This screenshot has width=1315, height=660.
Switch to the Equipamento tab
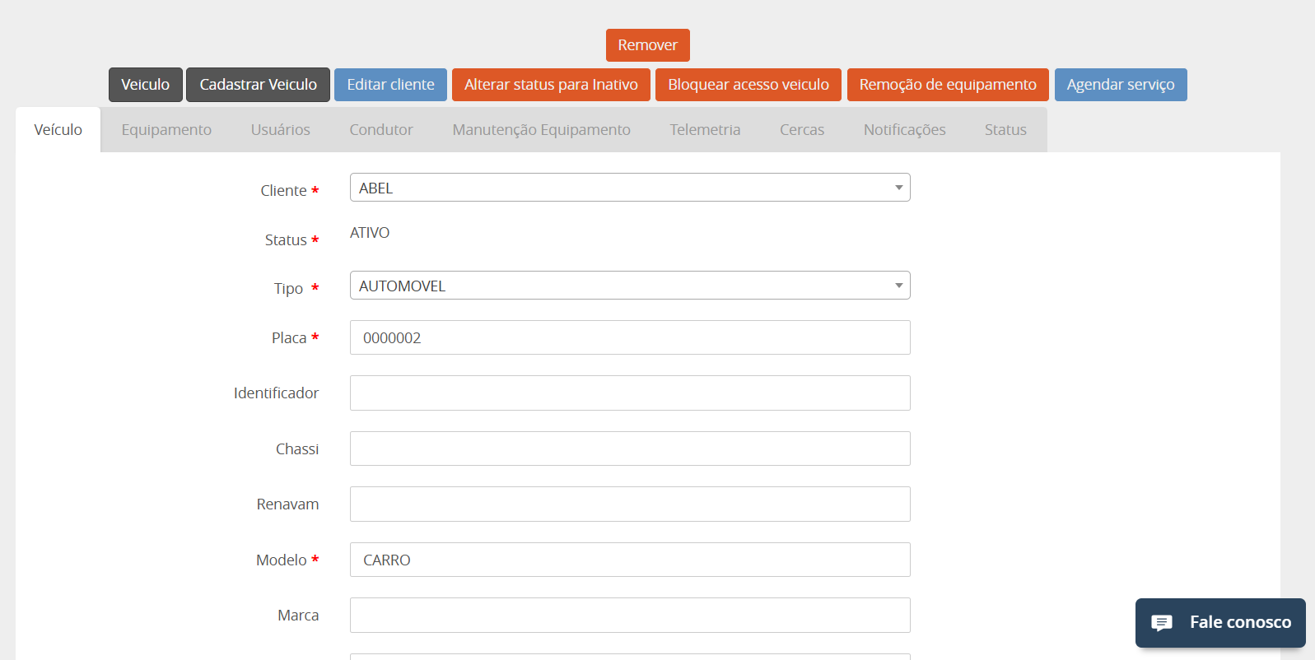pyautogui.click(x=166, y=130)
